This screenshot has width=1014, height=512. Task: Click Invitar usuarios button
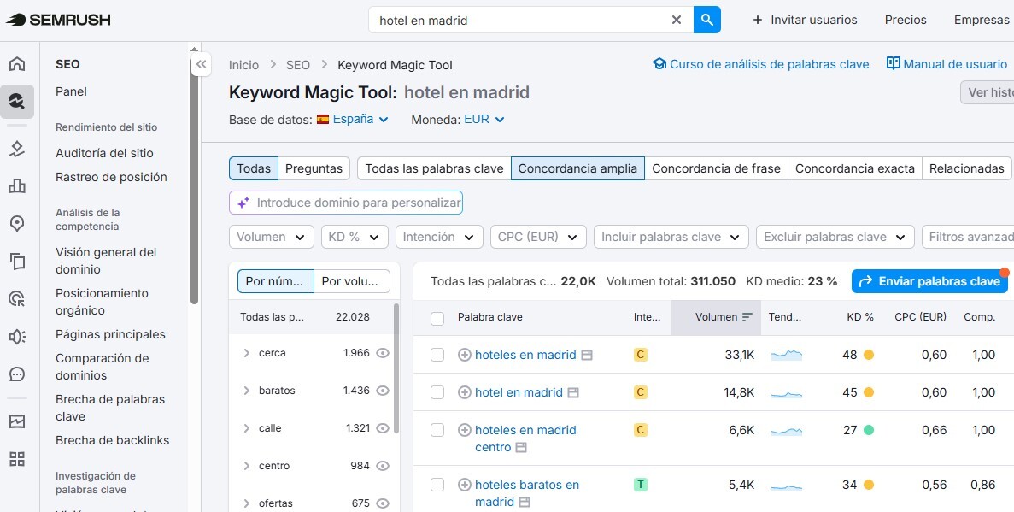pos(805,20)
